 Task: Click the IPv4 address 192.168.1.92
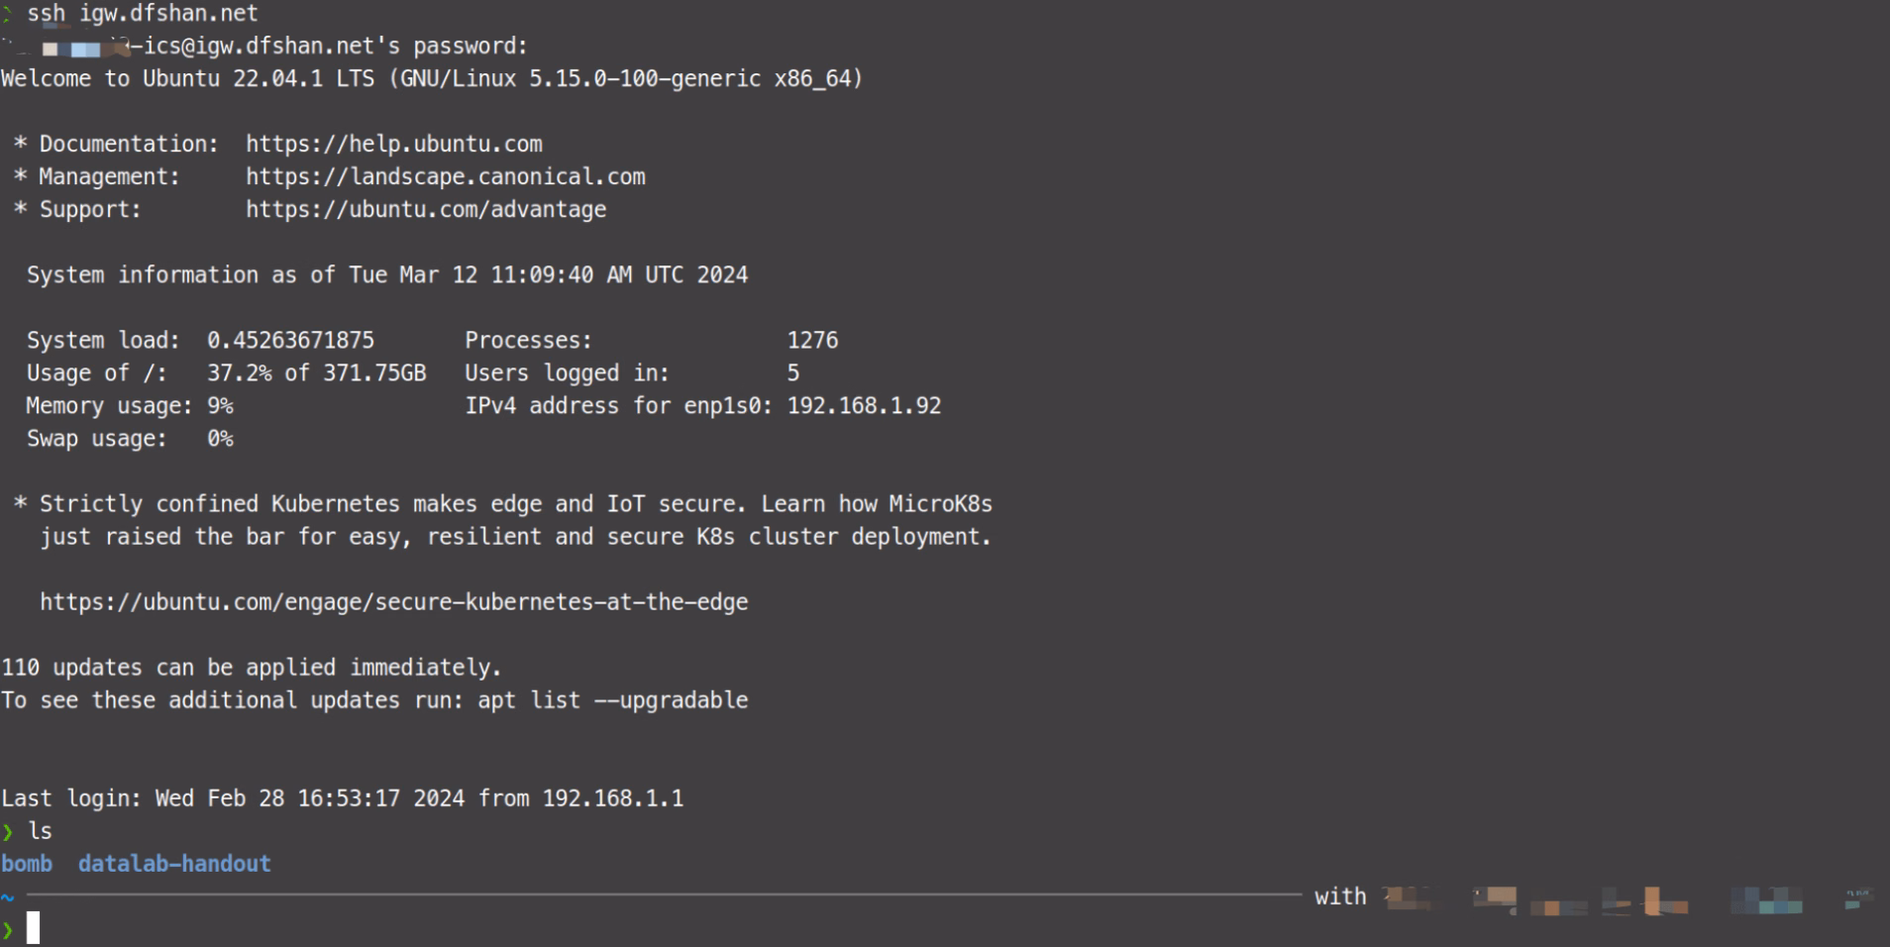(864, 406)
